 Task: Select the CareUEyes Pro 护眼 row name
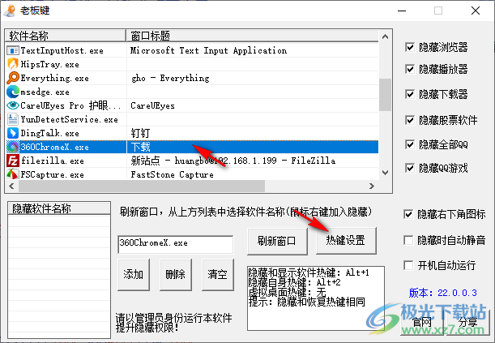(70, 105)
